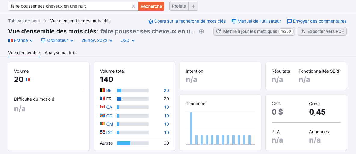Click the France flag in volume list

click(103, 99)
